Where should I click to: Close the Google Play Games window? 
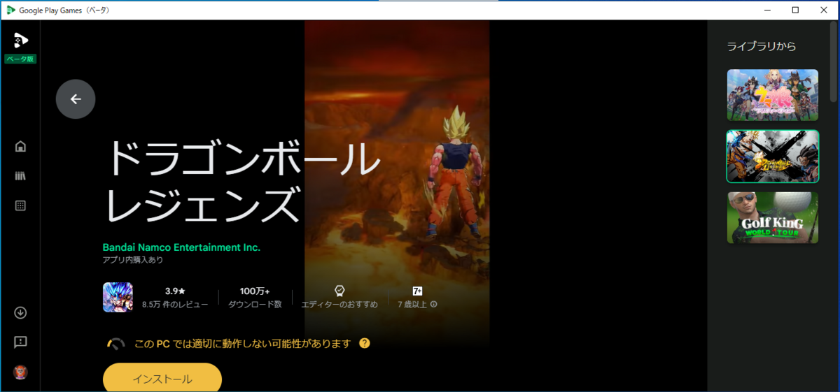click(825, 10)
